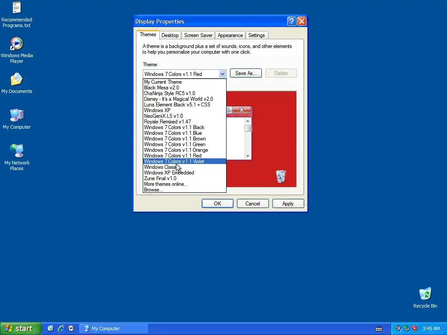Select the My Computer desktop icon
The image size is (447, 335).
pyautogui.click(x=17, y=119)
